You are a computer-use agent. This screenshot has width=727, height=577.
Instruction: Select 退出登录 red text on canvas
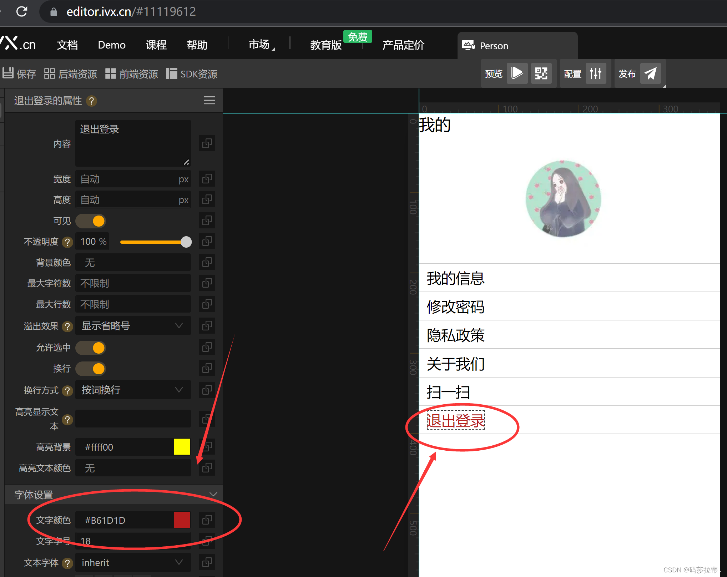point(455,420)
